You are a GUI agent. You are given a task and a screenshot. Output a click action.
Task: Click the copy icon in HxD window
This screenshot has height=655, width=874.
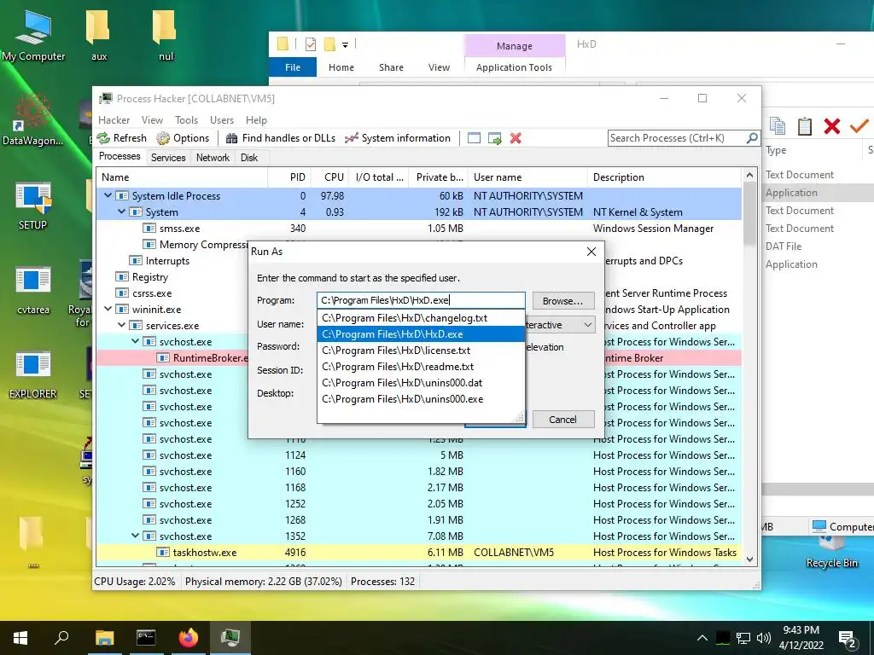tap(778, 126)
